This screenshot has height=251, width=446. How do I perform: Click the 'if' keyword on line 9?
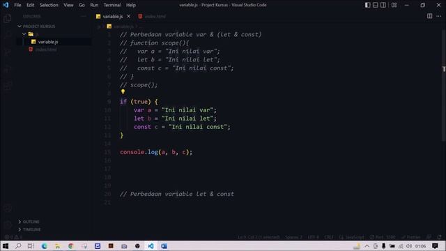[x=123, y=102]
